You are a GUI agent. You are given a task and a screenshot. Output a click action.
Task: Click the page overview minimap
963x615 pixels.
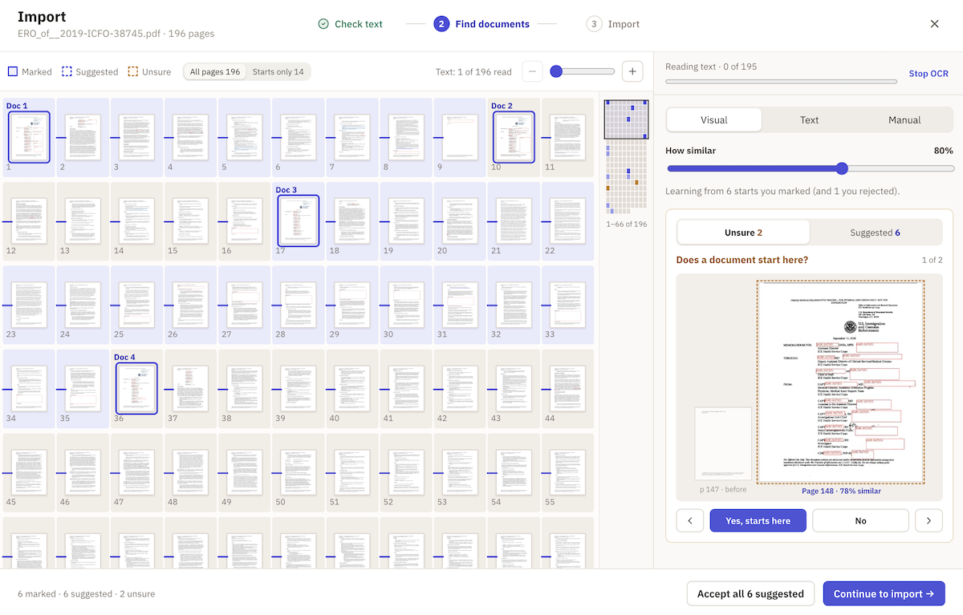pyautogui.click(x=625, y=158)
